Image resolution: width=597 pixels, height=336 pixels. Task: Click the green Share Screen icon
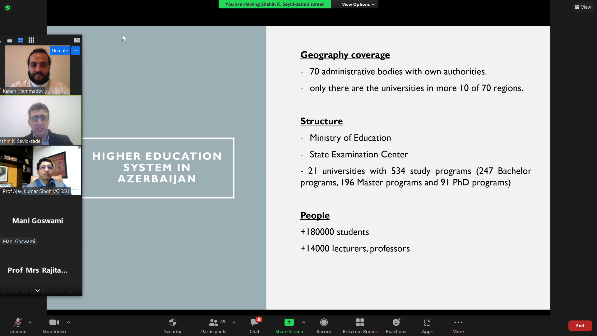coord(289,323)
